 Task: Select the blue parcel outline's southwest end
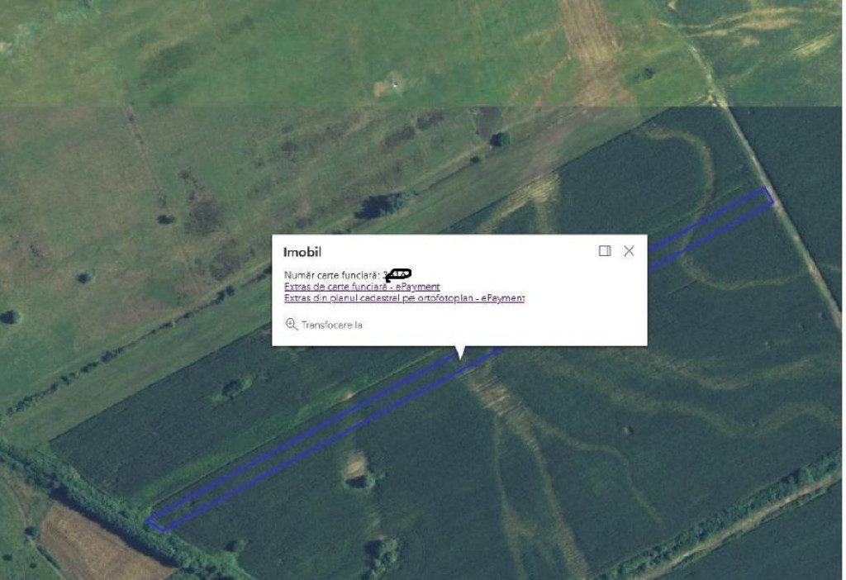[x=157, y=522]
